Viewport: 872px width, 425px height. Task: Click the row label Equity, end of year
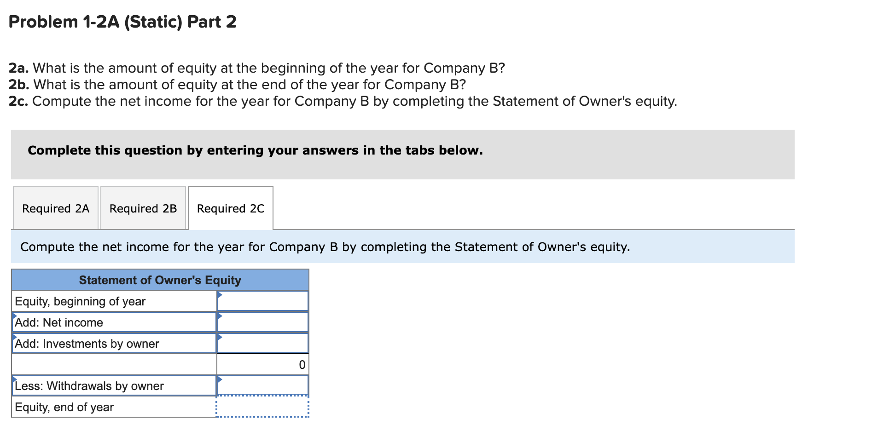click(x=64, y=407)
